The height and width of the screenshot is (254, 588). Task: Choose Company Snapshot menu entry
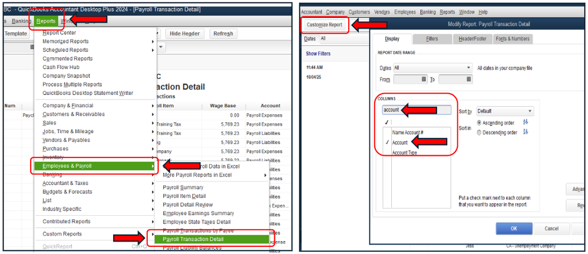pos(66,76)
